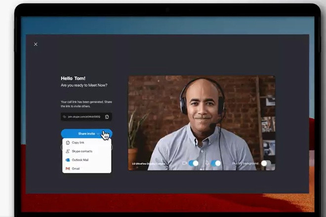Click the Share invite button

(x=86, y=134)
